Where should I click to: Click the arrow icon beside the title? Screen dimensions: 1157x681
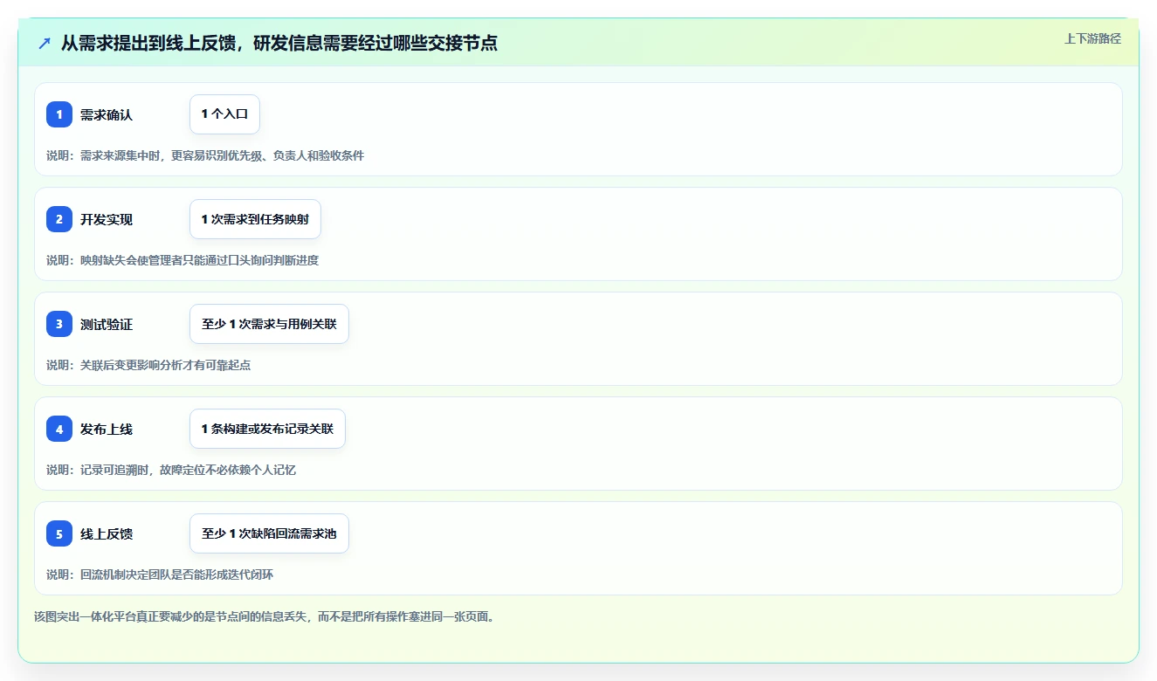[45, 43]
